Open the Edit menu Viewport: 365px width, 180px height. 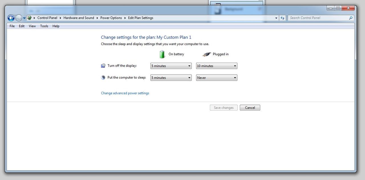[x=22, y=26]
